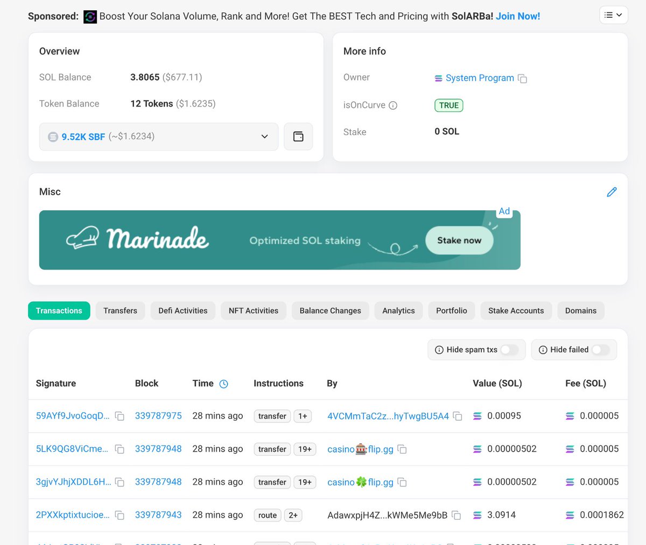Click the Join Now! sponsored link
Screen dimensions: 646x545
(517, 16)
